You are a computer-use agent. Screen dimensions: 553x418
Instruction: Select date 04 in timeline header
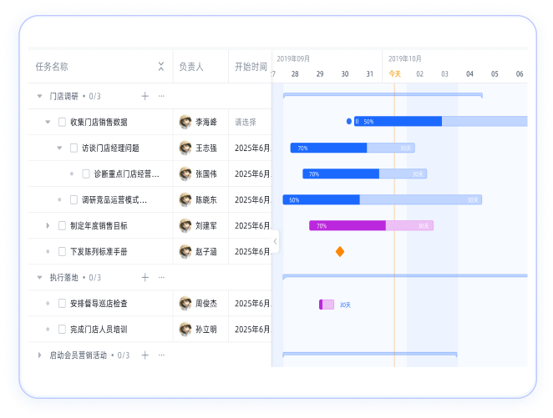point(469,74)
